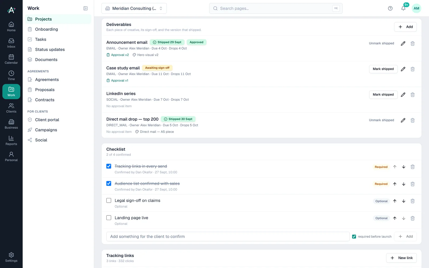Viewport: 429px width, 268px height.
Task: Open Reports in the left rail
Action: 11,140
